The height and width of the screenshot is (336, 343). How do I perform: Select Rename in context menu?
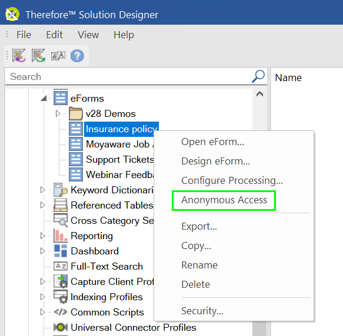199,265
